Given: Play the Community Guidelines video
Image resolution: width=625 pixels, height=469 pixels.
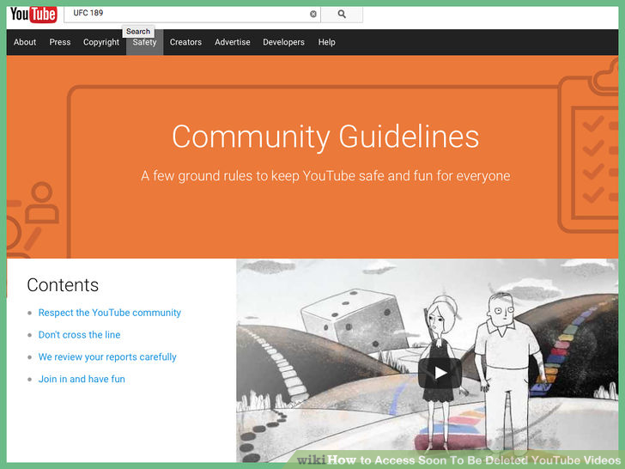Looking at the screenshot, I should 440,373.
